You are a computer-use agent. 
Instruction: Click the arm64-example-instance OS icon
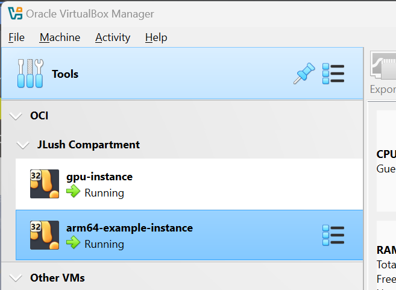(45, 235)
